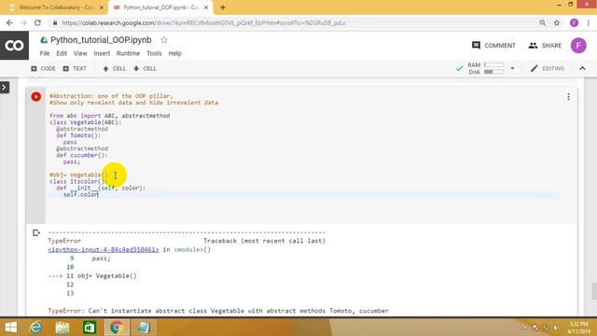
Task: Close the Python_tutorial_OOP.ipynb tab
Action: pos(206,7)
